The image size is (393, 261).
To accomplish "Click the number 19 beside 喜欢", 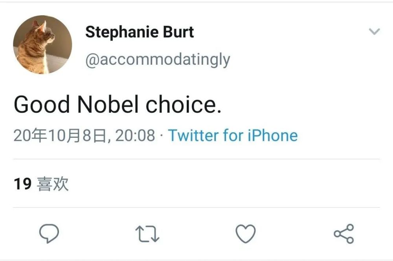I will point(22,184).
